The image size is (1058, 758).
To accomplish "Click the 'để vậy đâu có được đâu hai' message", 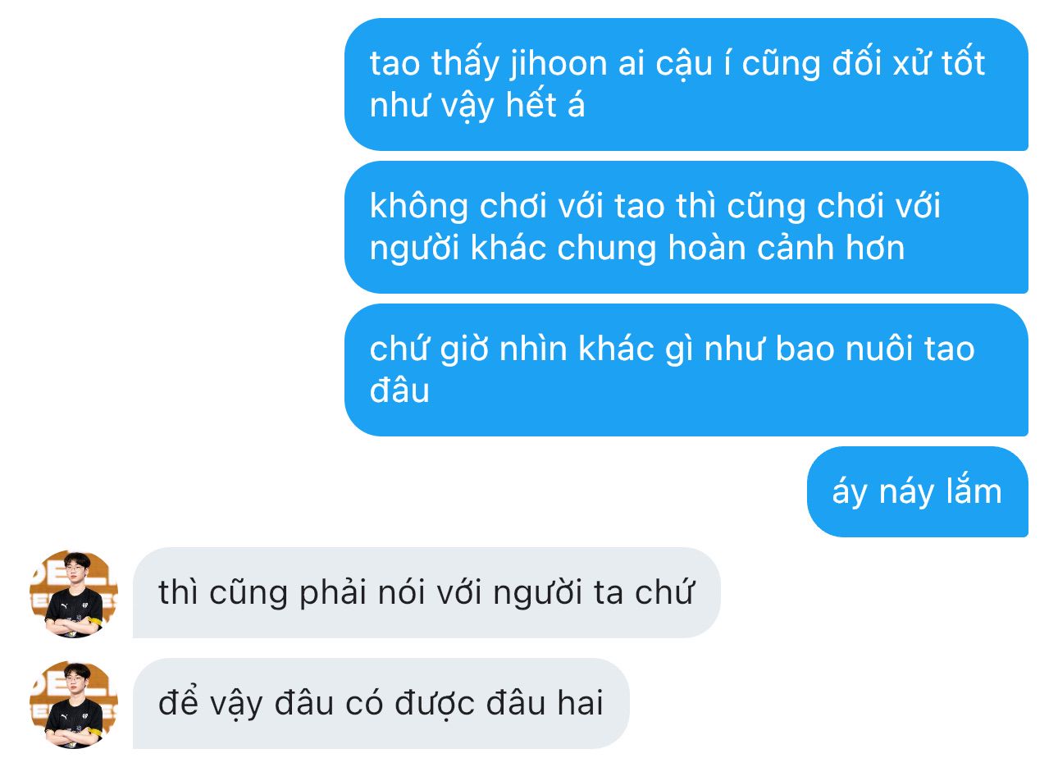I will click(381, 704).
